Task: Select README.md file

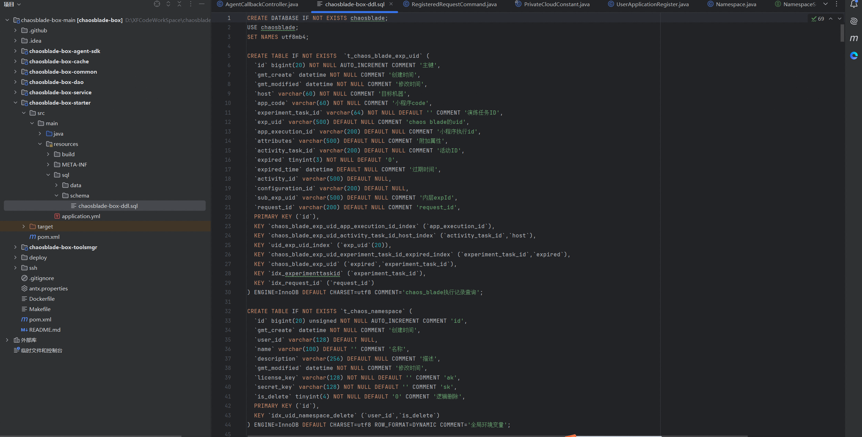Action: coord(41,330)
